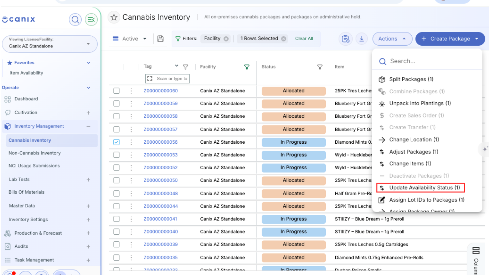The width and height of the screenshot is (489, 275).
Task: Remove the 1 Rows Selected chip
Action: (x=283, y=39)
